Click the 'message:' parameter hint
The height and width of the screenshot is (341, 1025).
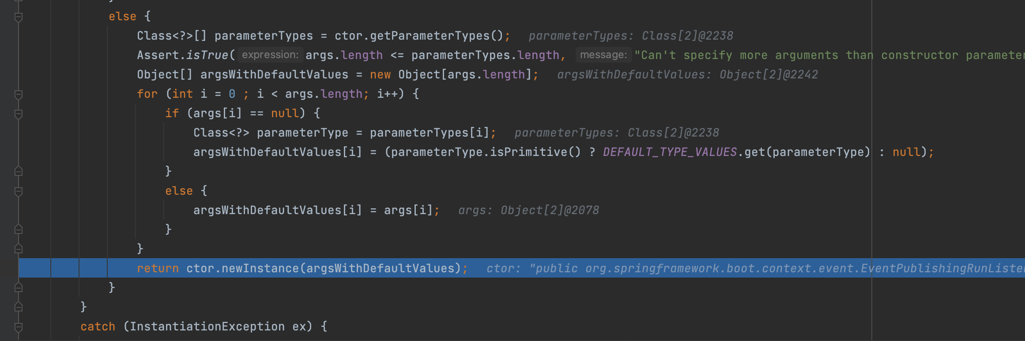[603, 55]
